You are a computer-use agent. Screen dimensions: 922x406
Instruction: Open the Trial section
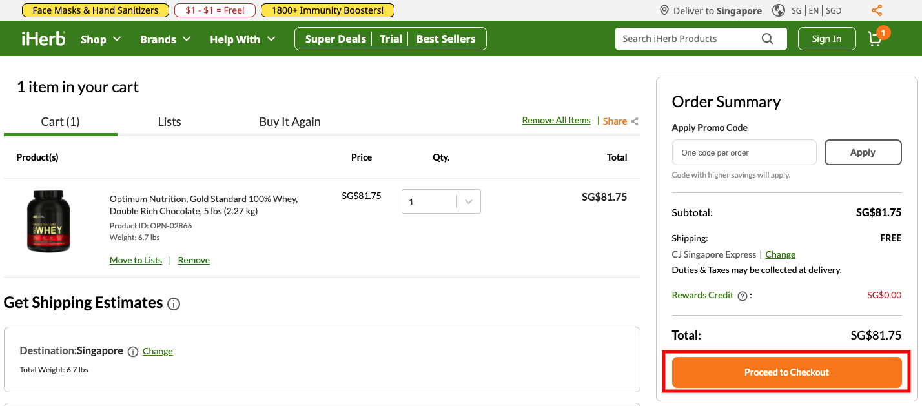pyautogui.click(x=391, y=39)
